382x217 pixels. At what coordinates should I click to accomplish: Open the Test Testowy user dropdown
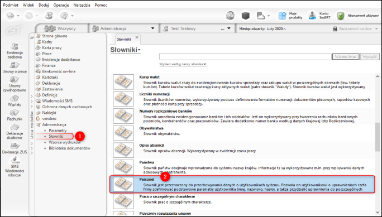[x=229, y=28]
